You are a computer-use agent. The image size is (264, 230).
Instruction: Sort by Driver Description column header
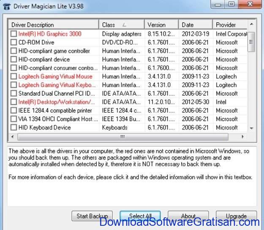click(54, 25)
